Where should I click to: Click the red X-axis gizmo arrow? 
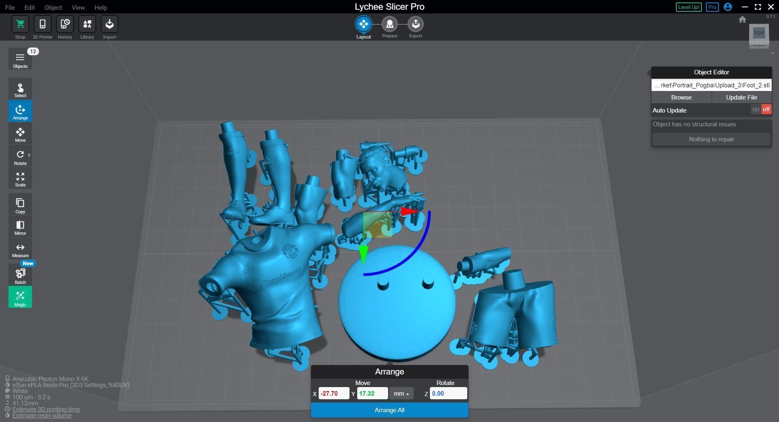click(410, 211)
